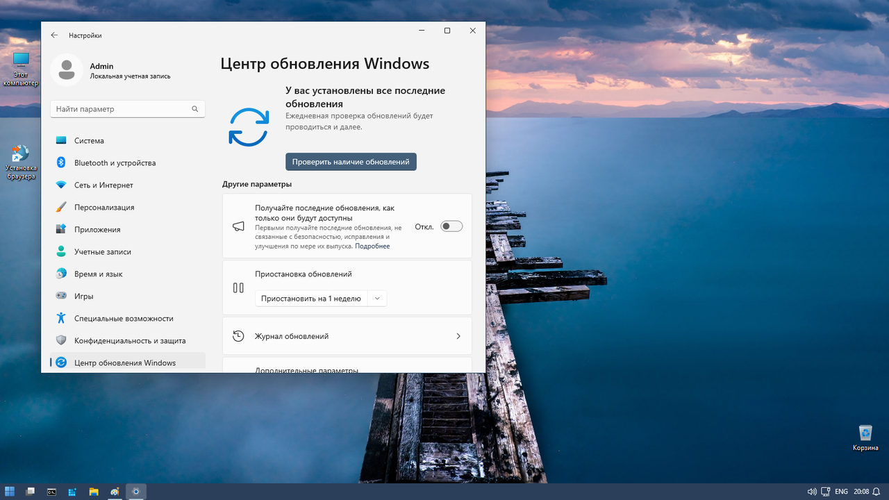Select Конфиденциальность и защита in sidebar
The width and height of the screenshot is (889, 500).
(x=128, y=340)
